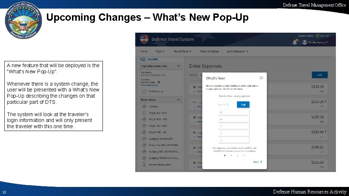Open the Lodging (PENSACOLA NAS,... reservation
This screenshot has height=196, width=349.
coord(165,158)
